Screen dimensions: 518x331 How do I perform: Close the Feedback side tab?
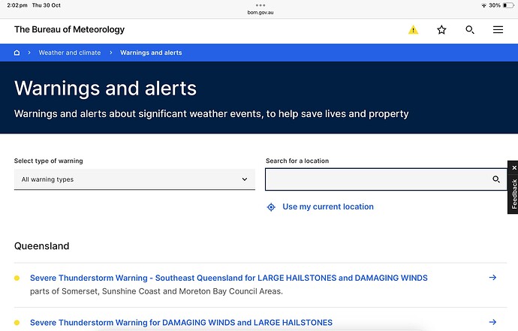(x=514, y=168)
